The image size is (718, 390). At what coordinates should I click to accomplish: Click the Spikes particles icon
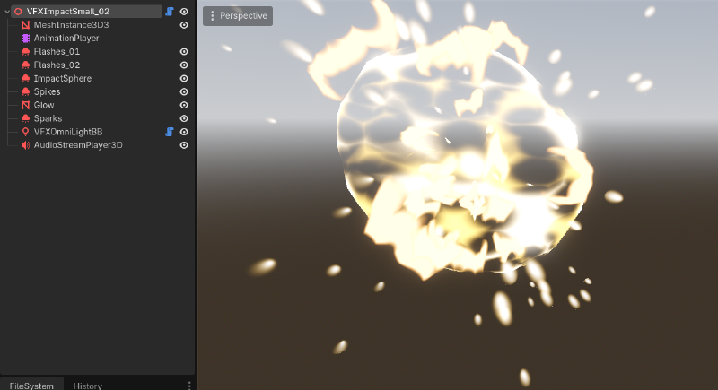[26, 91]
